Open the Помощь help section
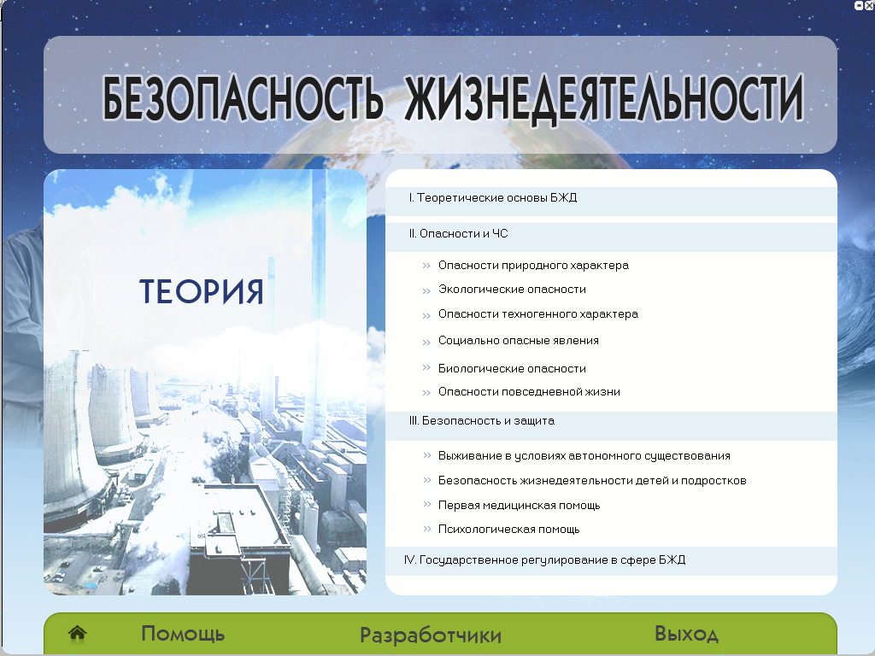875x656 pixels. [x=183, y=634]
